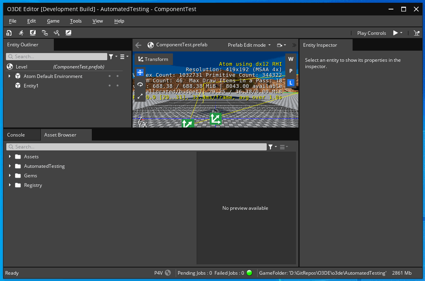Select the Assets folder icon
Image resolution: width=425 pixels, height=281 pixels.
18,157
